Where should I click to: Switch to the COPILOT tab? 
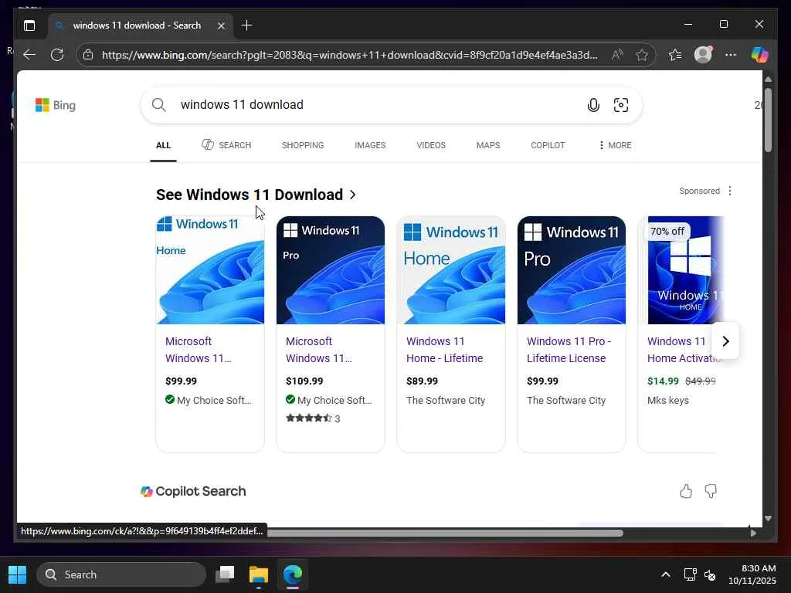[548, 145]
